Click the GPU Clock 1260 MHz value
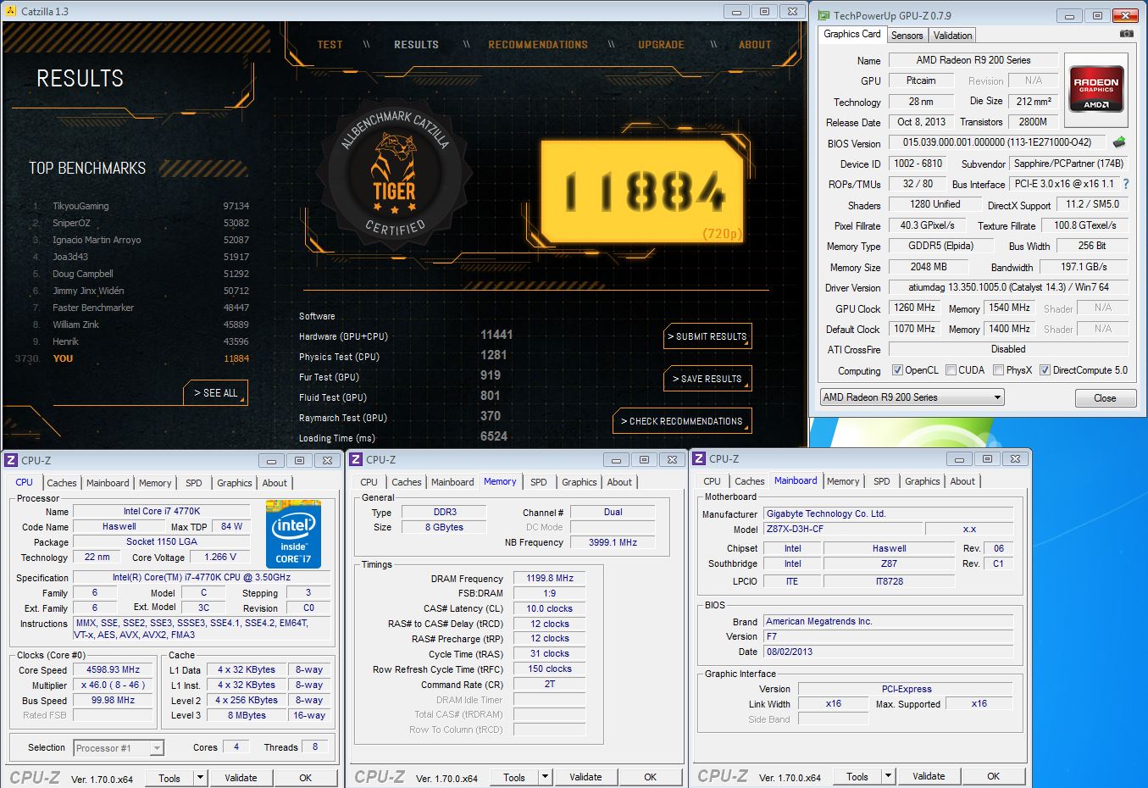The height and width of the screenshot is (788, 1148). 915,308
